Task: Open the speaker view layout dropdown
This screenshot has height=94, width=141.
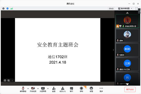Action: coord(125,9)
